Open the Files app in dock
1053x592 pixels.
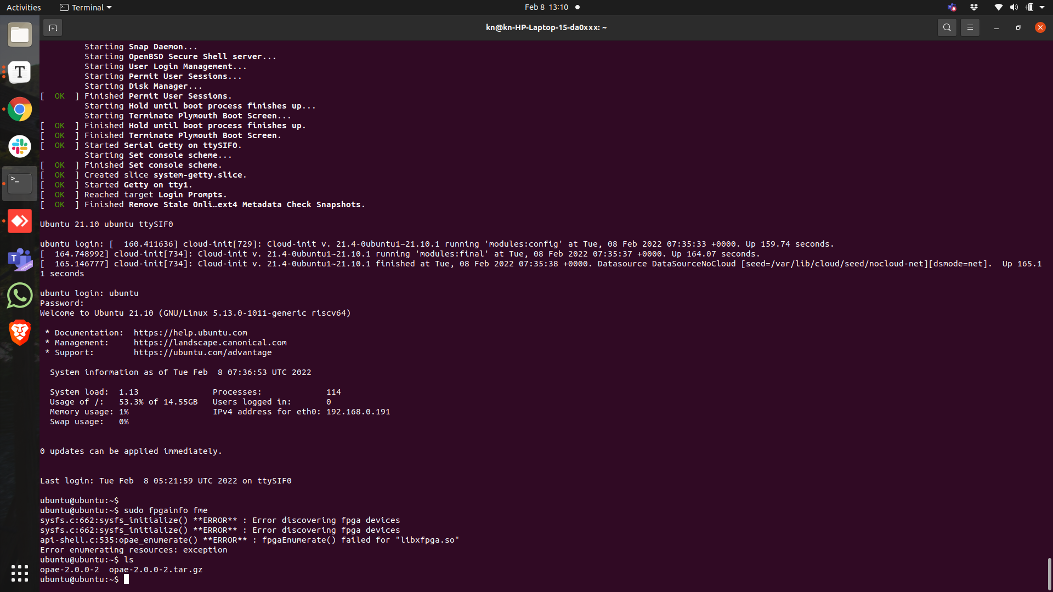(20, 35)
